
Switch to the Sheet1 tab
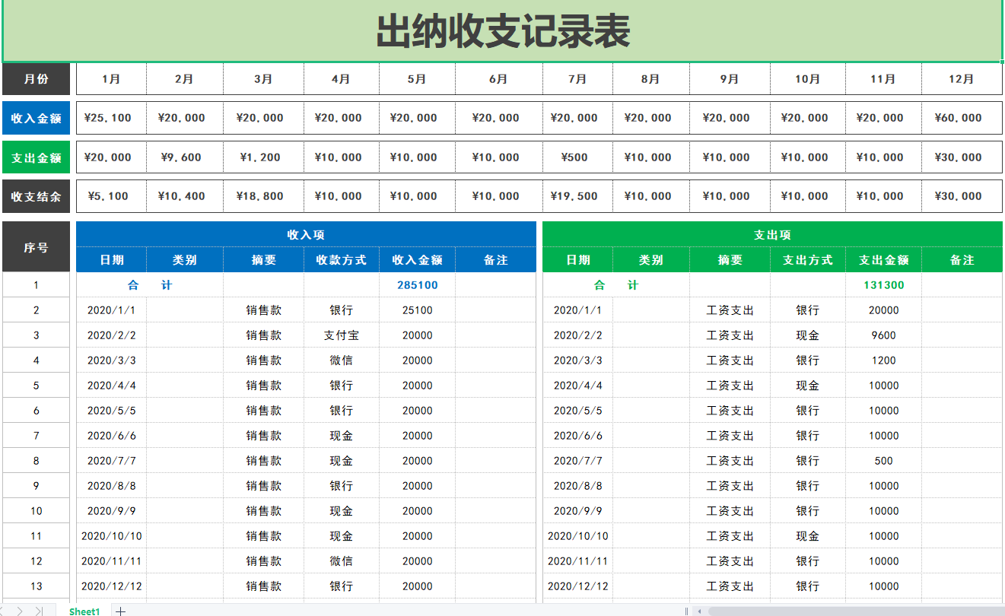pos(84,611)
